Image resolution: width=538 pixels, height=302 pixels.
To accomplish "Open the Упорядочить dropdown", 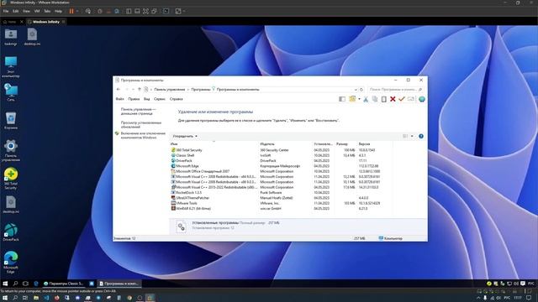I will [x=185, y=136].
